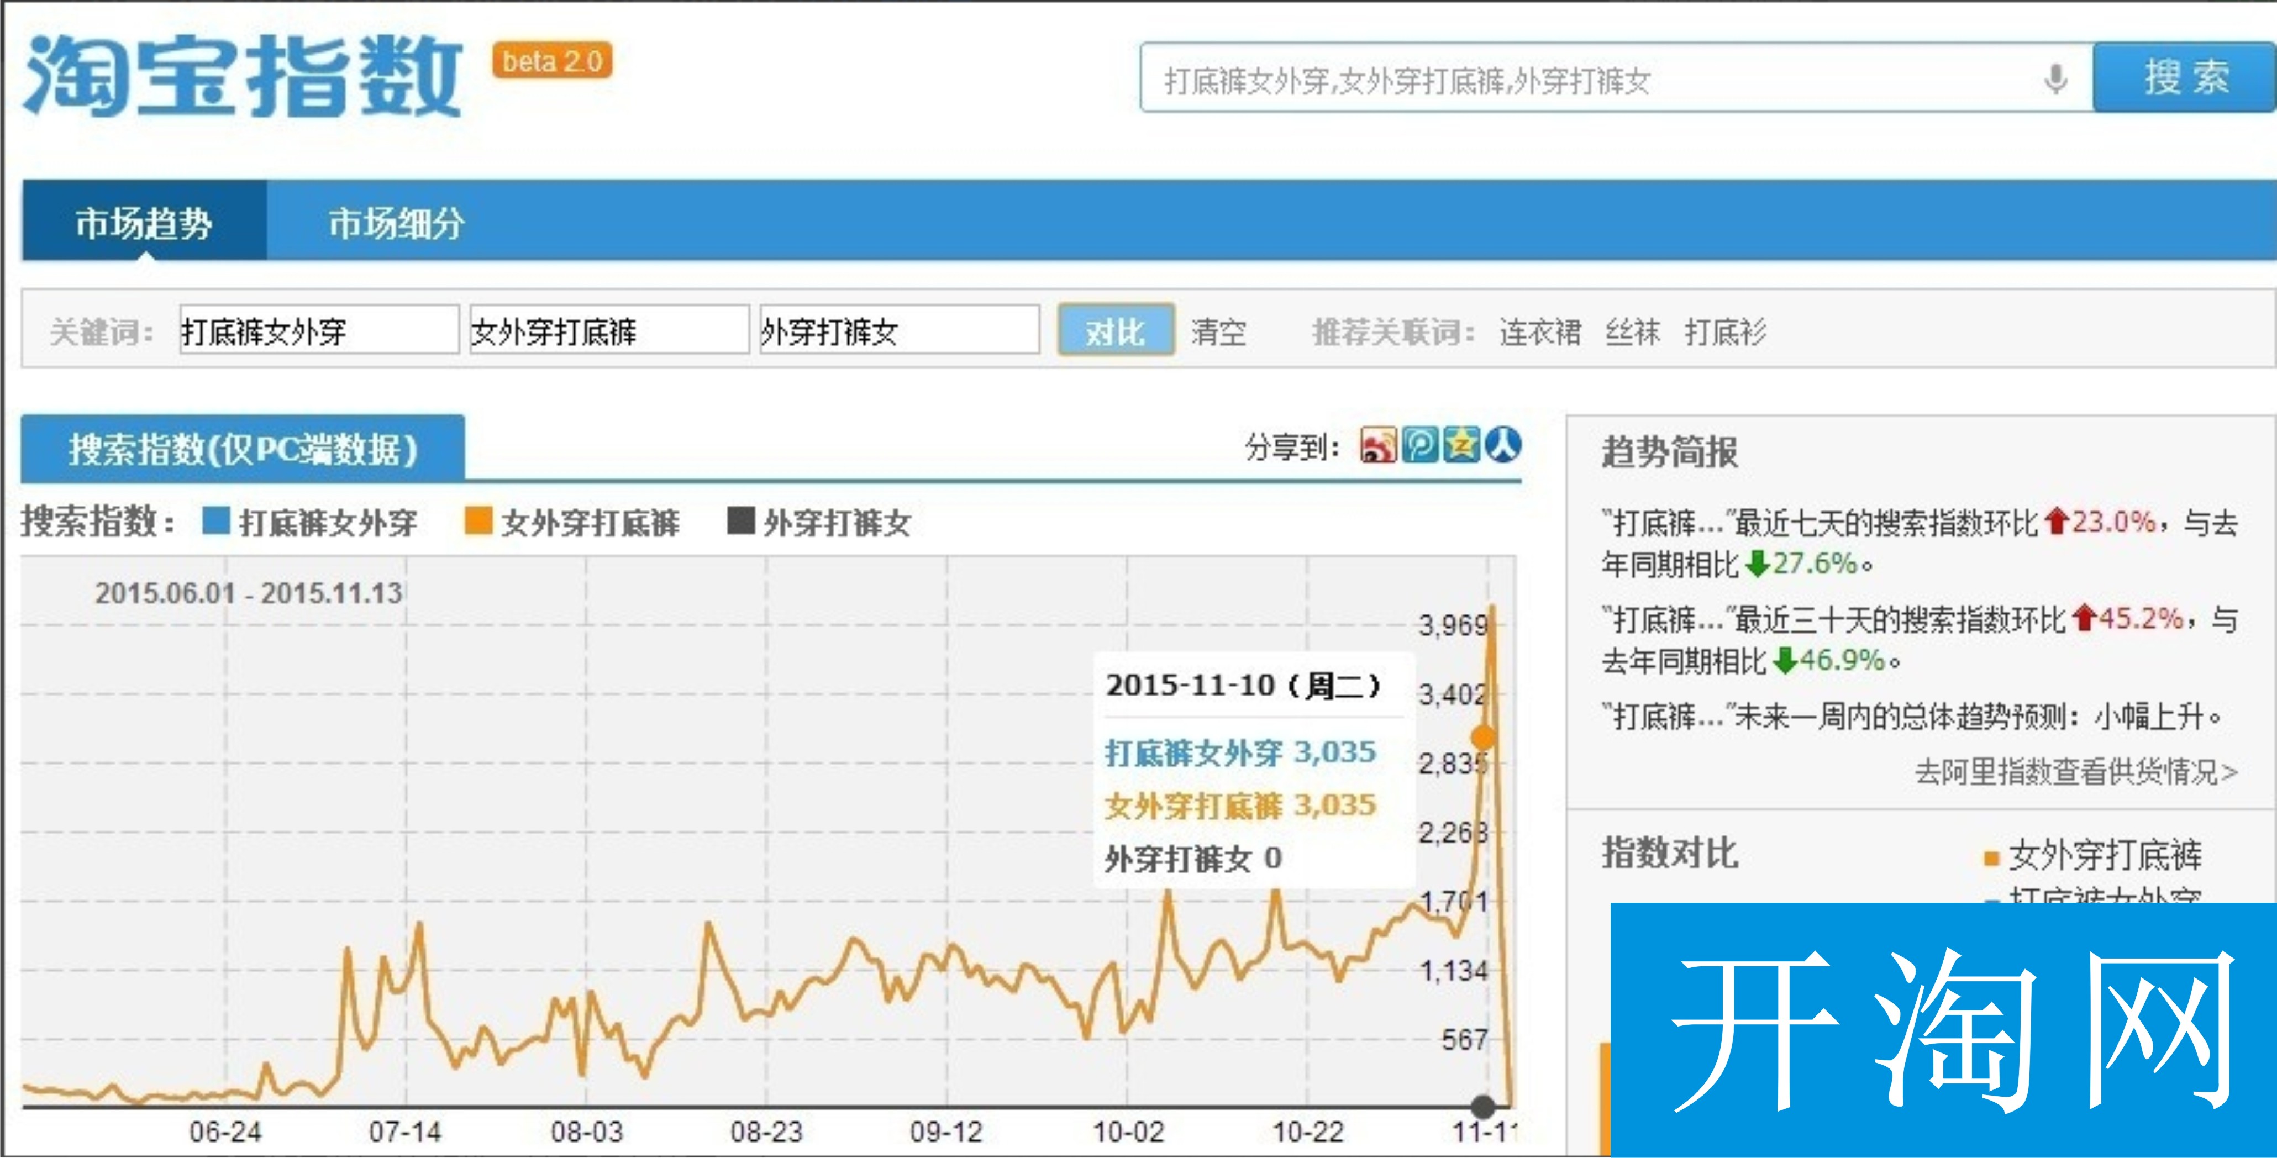2277x1158 pixels.
Task: Click y-axis value 567
Action: pyautogui.click(x=1465, y=1040)
